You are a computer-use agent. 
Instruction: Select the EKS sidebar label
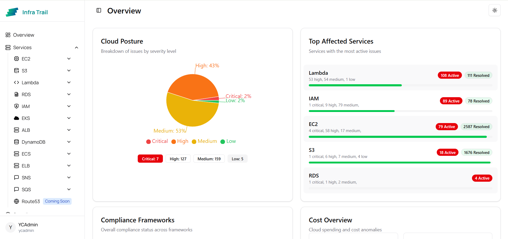(x=26, y=118)
